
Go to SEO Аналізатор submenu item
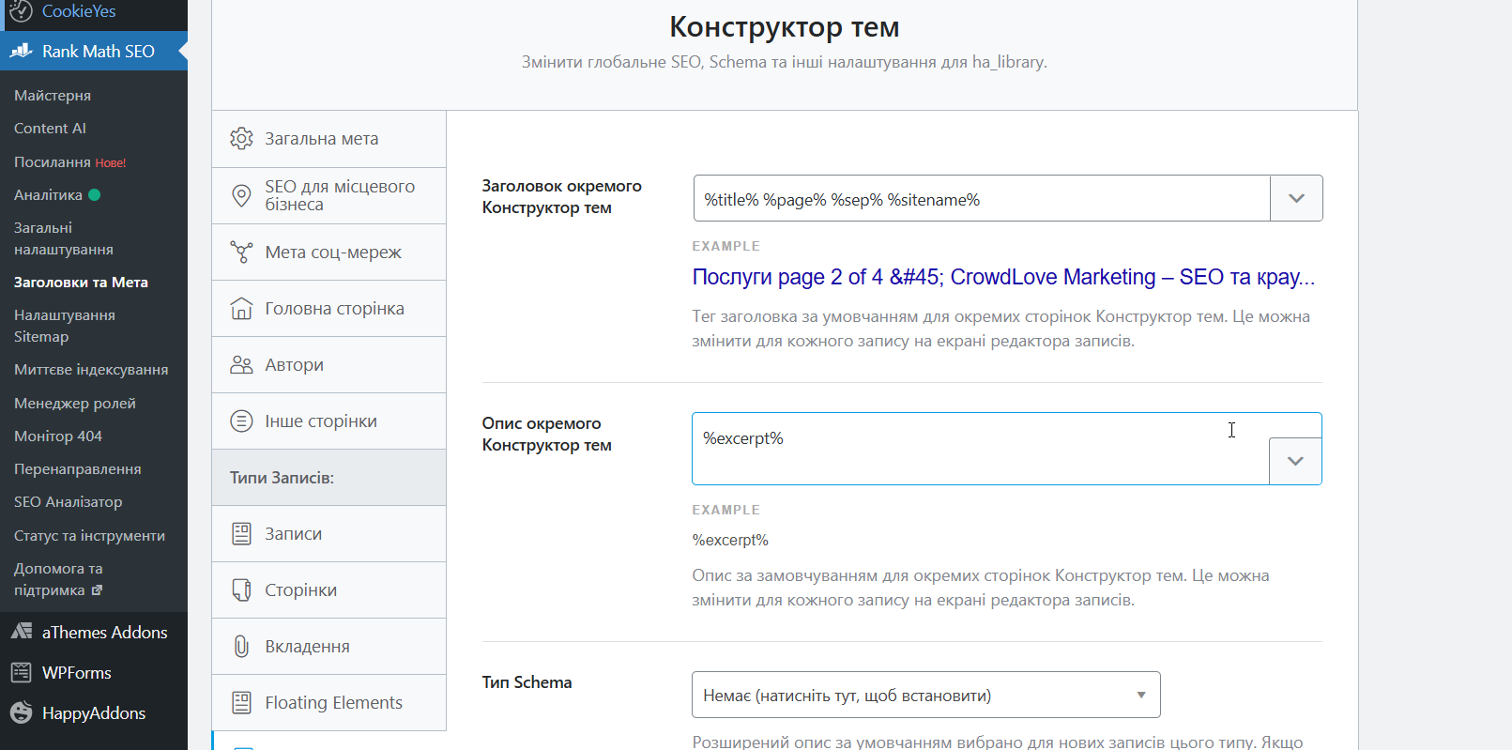(x=68, y=501)
